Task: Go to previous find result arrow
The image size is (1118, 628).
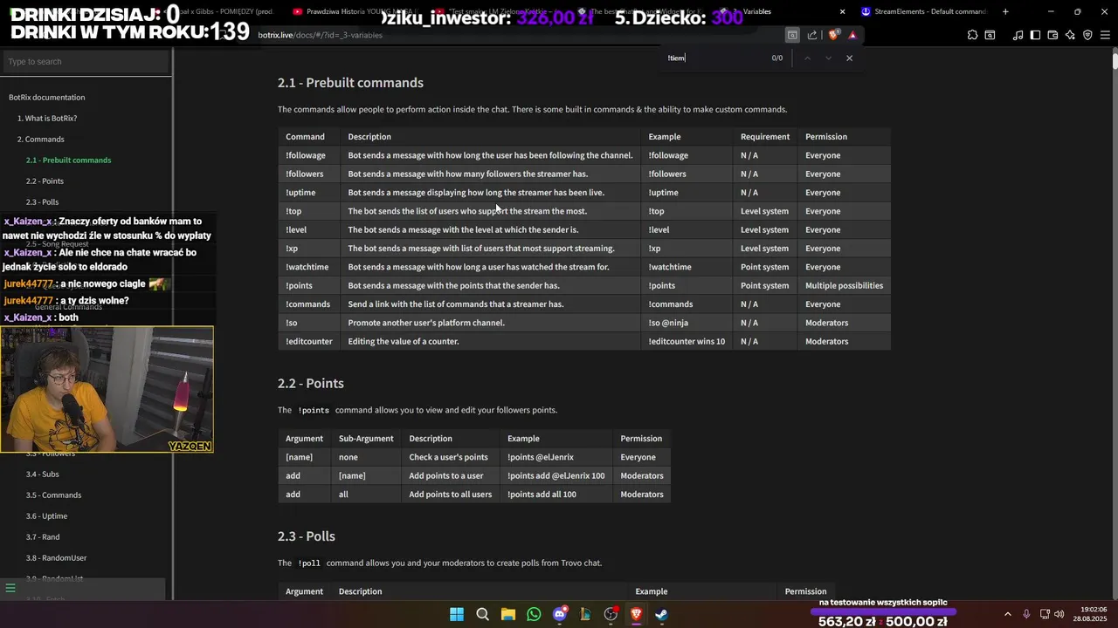Action: tap(807, 58)
